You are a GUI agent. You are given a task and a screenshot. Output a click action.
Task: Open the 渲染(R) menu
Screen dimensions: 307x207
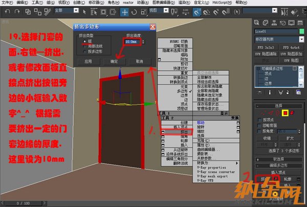(184, 3)
